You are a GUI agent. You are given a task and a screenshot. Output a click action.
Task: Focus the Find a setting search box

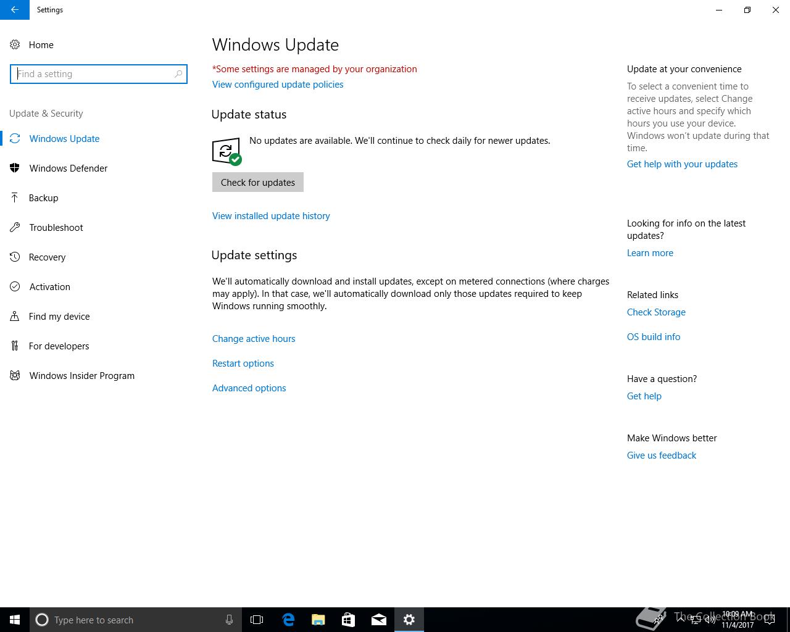(99, 74)
